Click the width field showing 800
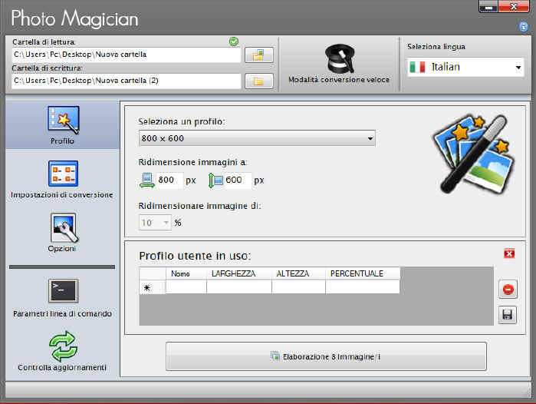The width and height of the screenshot is (536, 404). pyautogui.click(x=169, y=180)
